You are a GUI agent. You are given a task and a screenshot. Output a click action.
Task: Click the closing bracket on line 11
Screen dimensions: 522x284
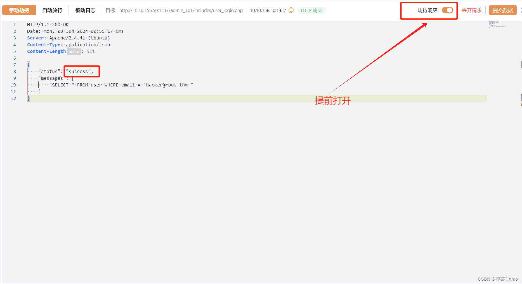coord(39,92)
